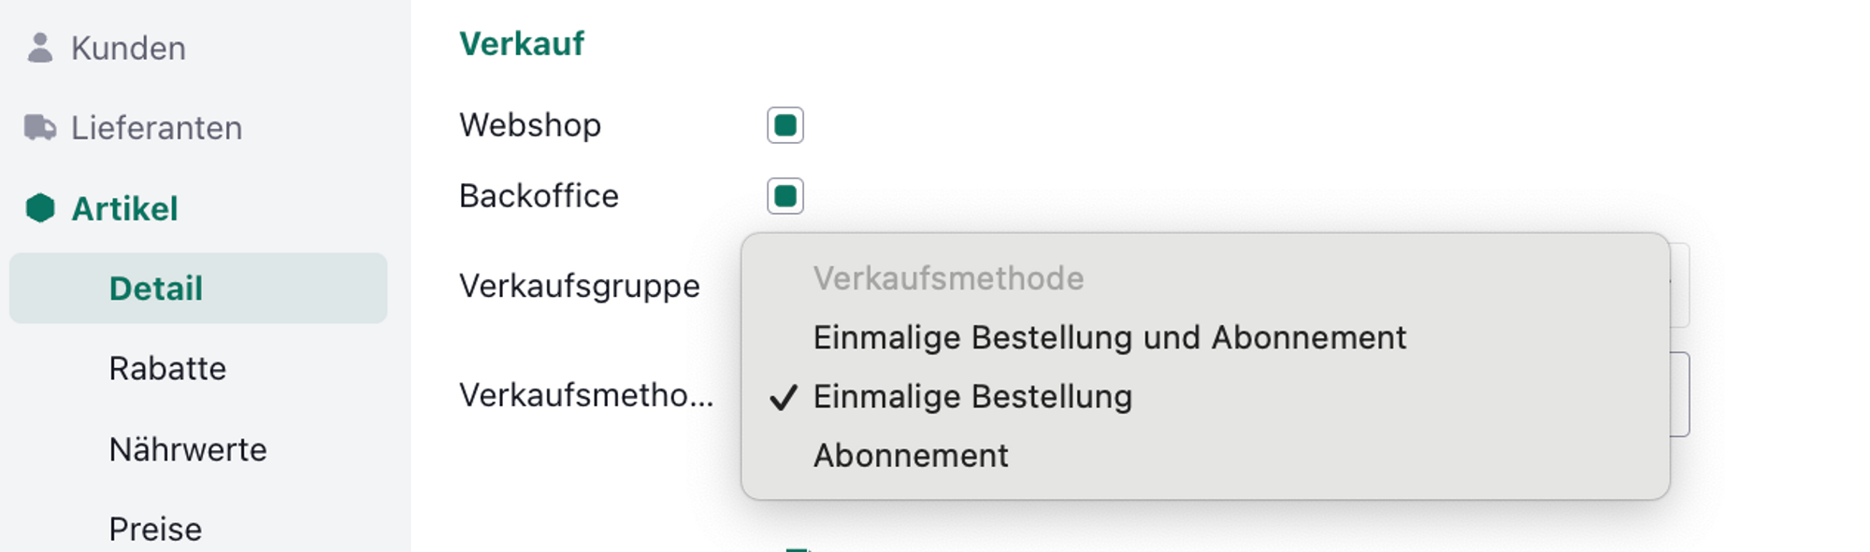Open the Detail sidebar section
This screenshot has height=552, width=1870.
click(x=156, y=289)
